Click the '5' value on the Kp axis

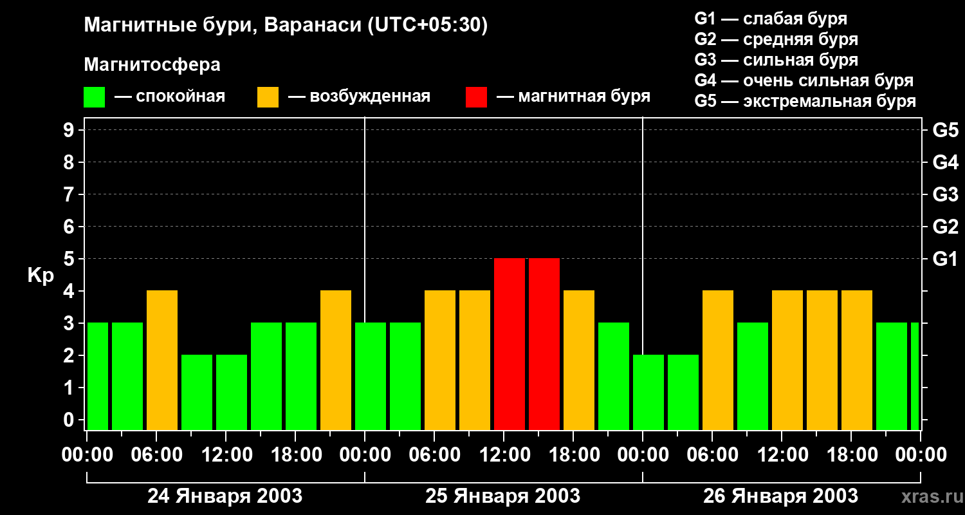click(70, 259)
